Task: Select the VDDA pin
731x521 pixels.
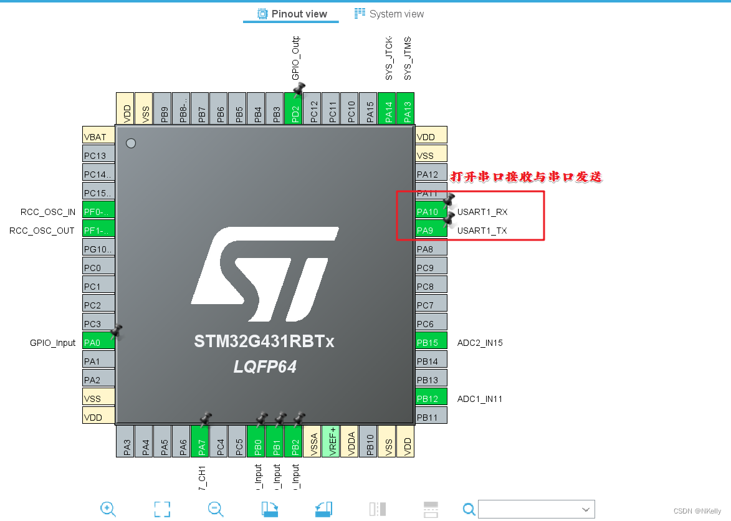Action: (350, 441)
